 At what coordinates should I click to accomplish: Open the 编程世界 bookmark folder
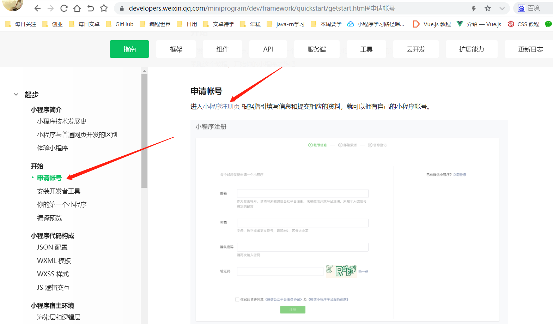[x=155, y=24]
